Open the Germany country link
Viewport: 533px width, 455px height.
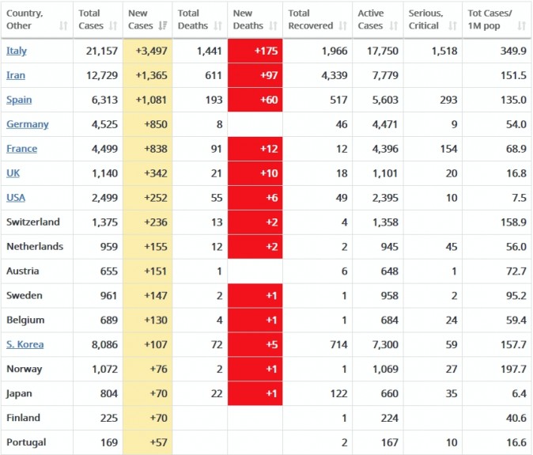pos(28,124)
